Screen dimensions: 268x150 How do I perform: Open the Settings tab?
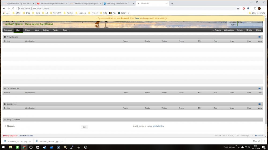point(46,30)
